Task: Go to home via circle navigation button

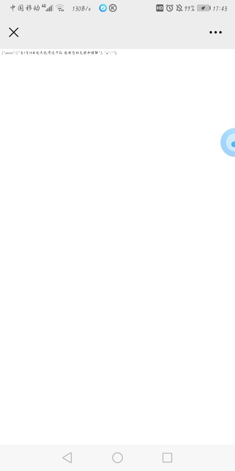Action: point(117,457)
